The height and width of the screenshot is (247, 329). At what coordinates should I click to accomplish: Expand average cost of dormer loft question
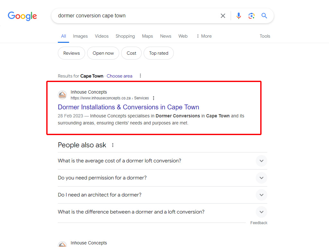pyautogui.click(x=261, y=161)
